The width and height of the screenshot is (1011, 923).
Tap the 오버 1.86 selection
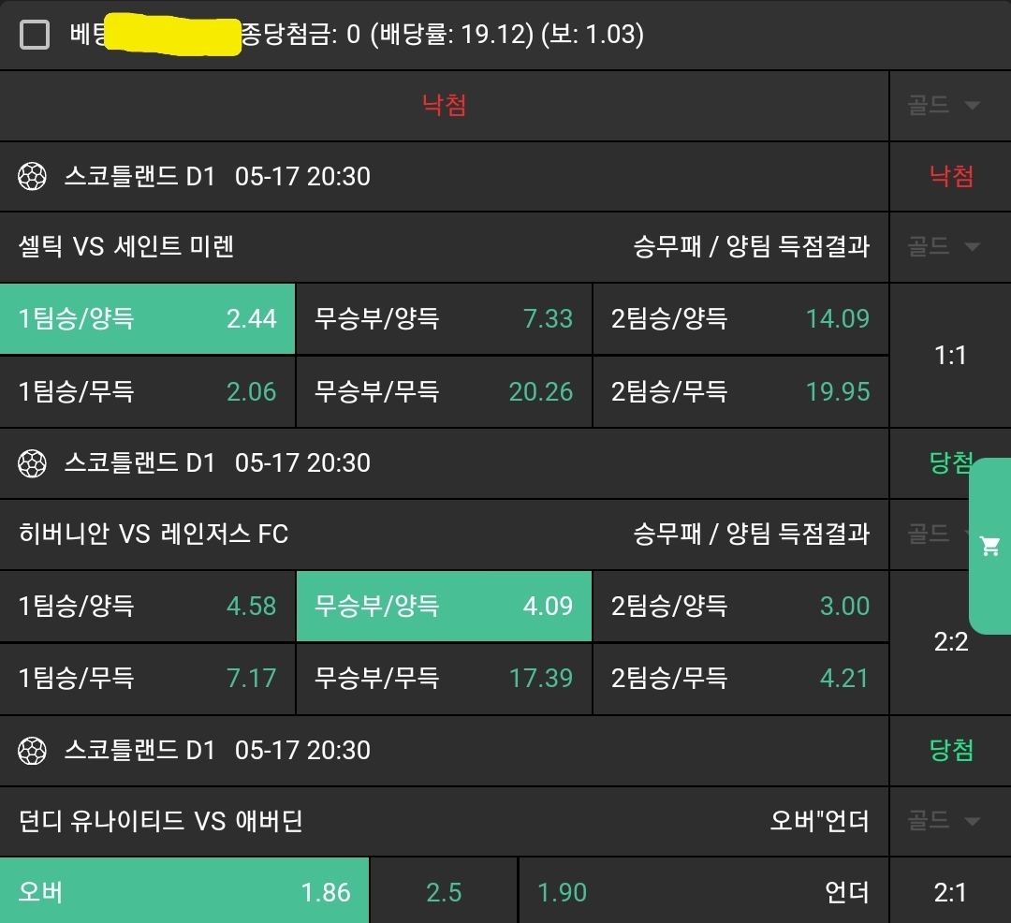183,892
